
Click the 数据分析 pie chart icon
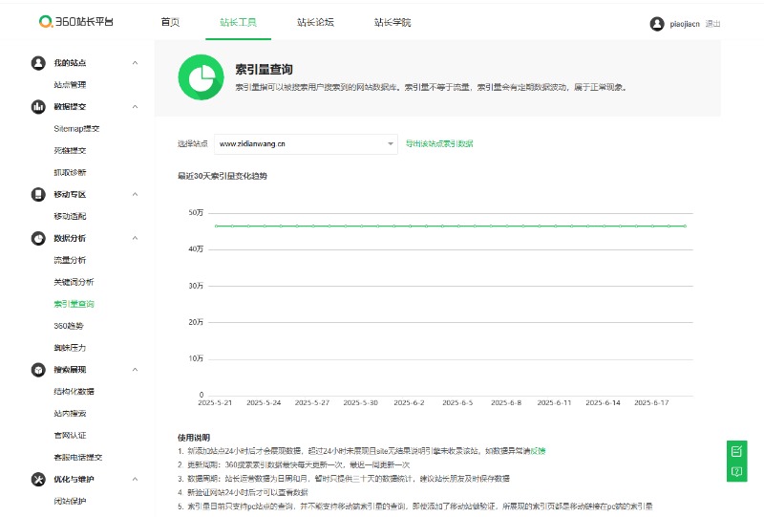(38, 238)
